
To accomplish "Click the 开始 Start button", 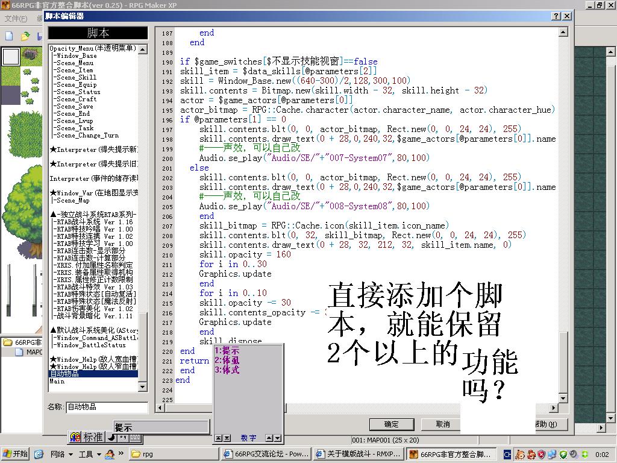I will (x=16, y=454).
